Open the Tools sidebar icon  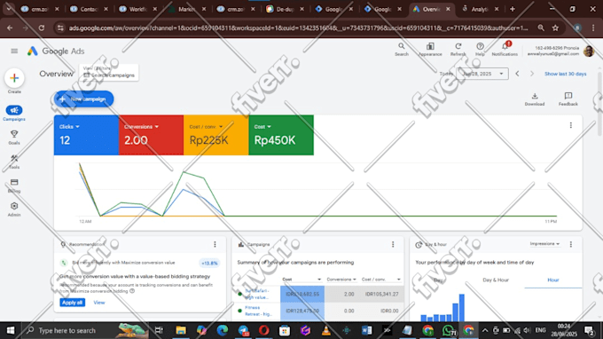(x=14, y=162)
